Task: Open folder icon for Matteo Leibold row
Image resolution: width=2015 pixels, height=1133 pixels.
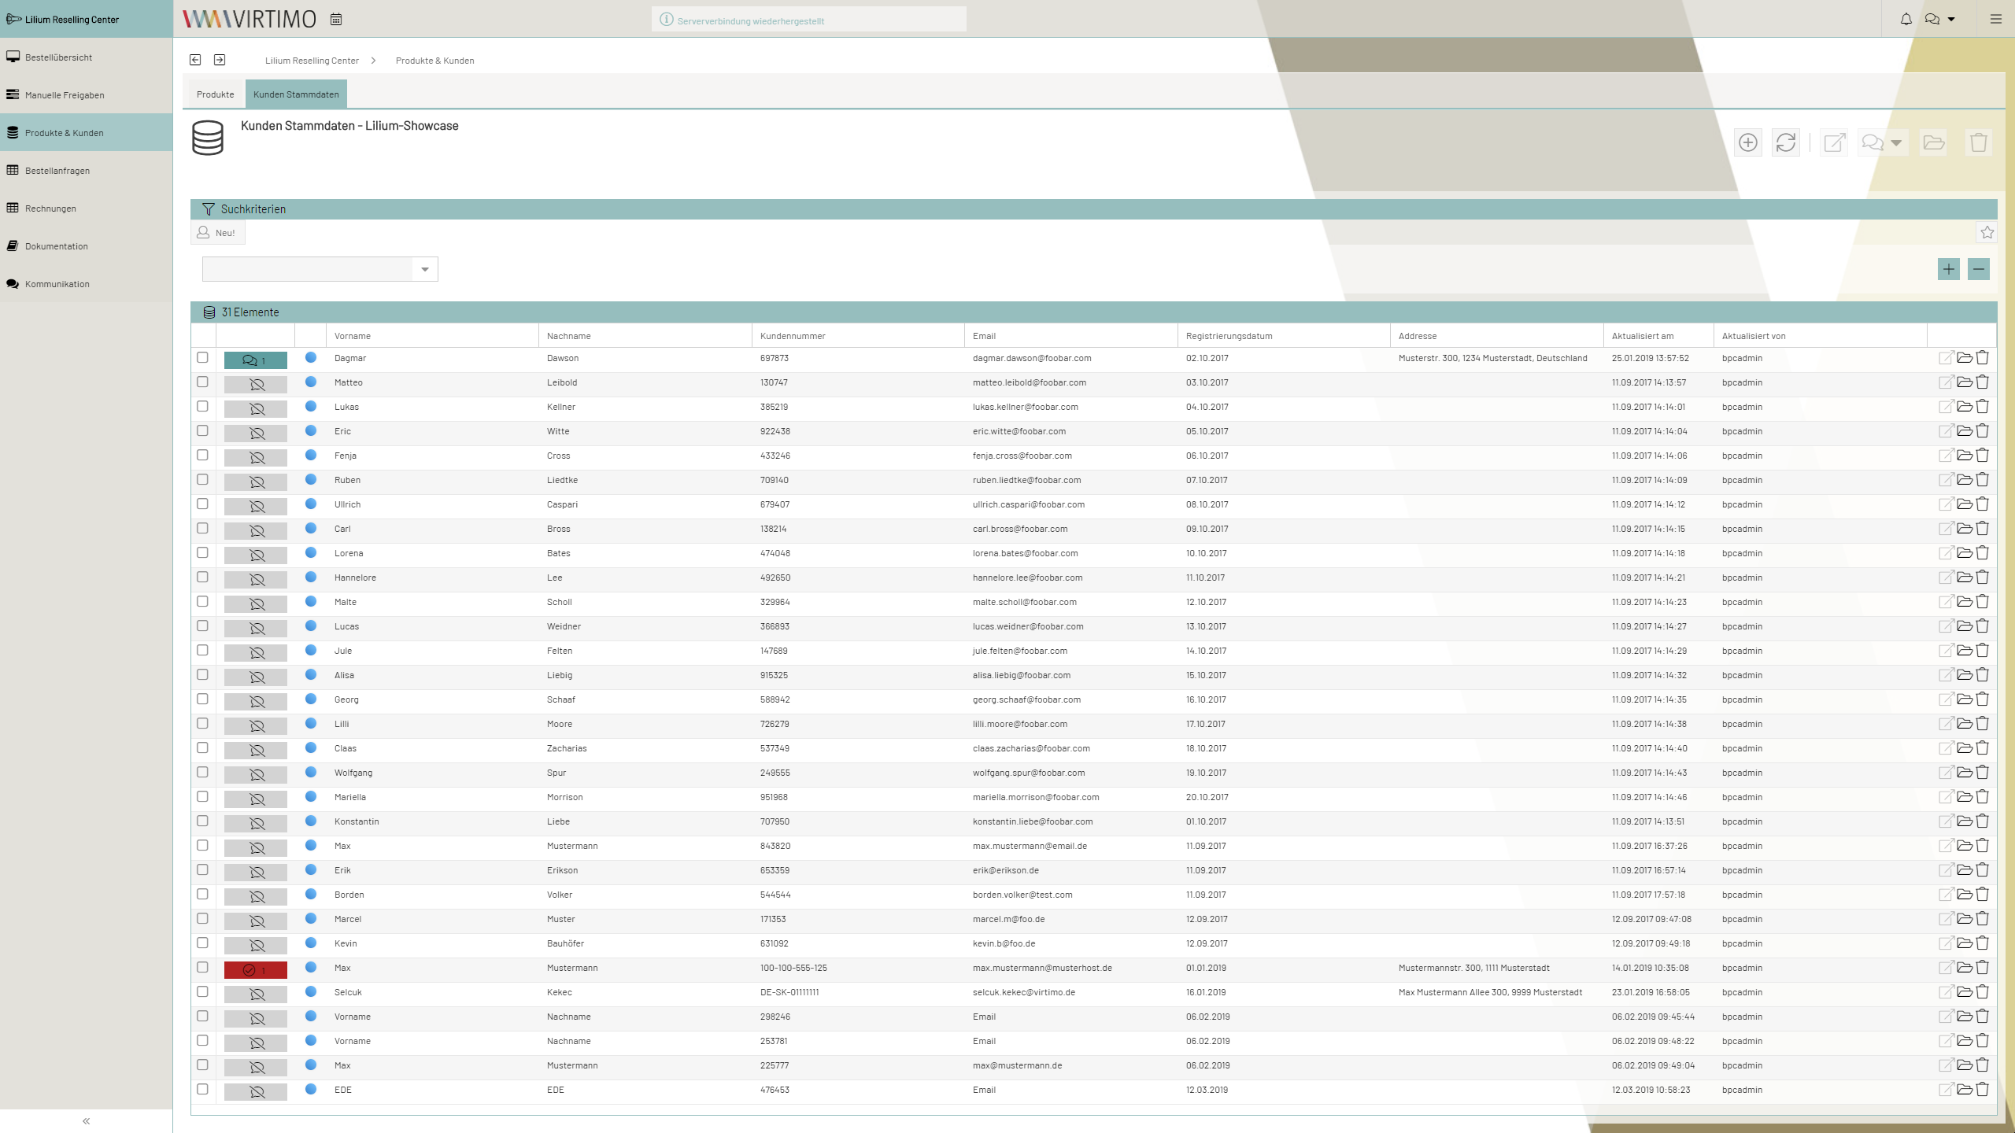Action: click(x=1965, y=382)
